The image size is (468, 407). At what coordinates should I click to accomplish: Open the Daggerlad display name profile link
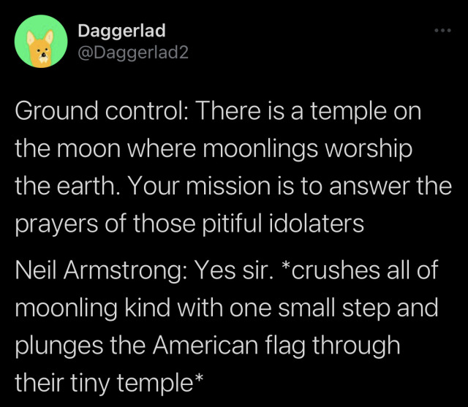121,31
